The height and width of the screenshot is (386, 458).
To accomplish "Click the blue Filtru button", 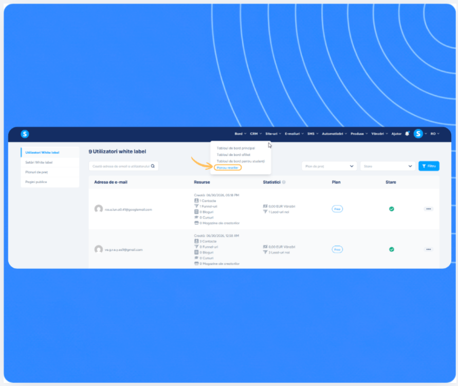I will (x=429, y=166).
